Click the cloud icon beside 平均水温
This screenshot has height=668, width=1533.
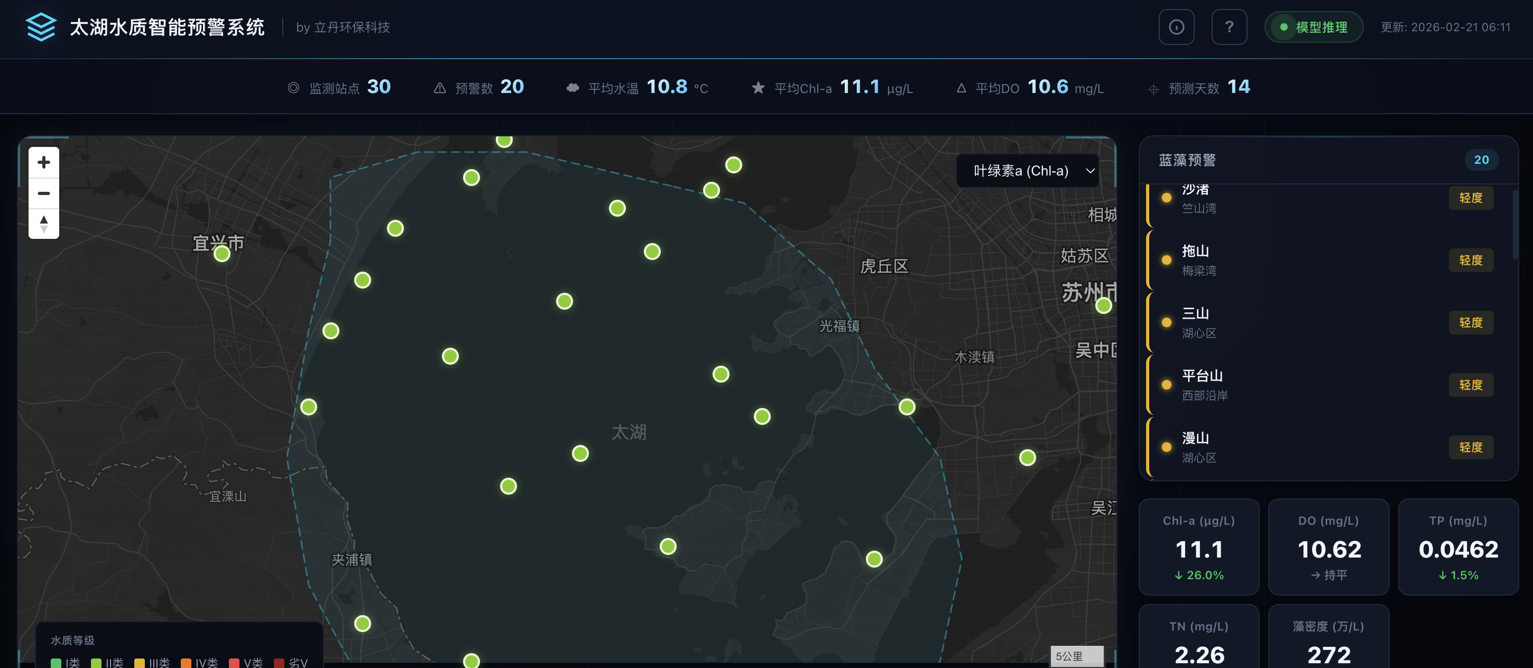point(572,87)
